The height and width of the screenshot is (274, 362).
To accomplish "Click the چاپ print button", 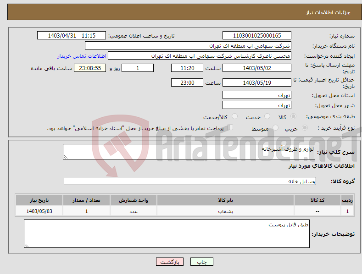I will pyautogui.click(x=202, y=262).
